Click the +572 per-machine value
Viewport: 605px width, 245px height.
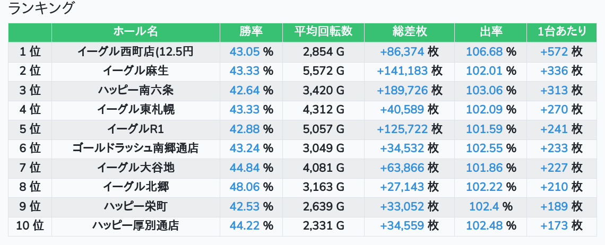(554, 51)
